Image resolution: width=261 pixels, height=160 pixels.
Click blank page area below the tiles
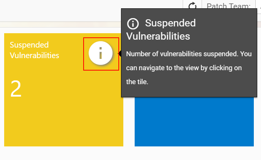130,153
